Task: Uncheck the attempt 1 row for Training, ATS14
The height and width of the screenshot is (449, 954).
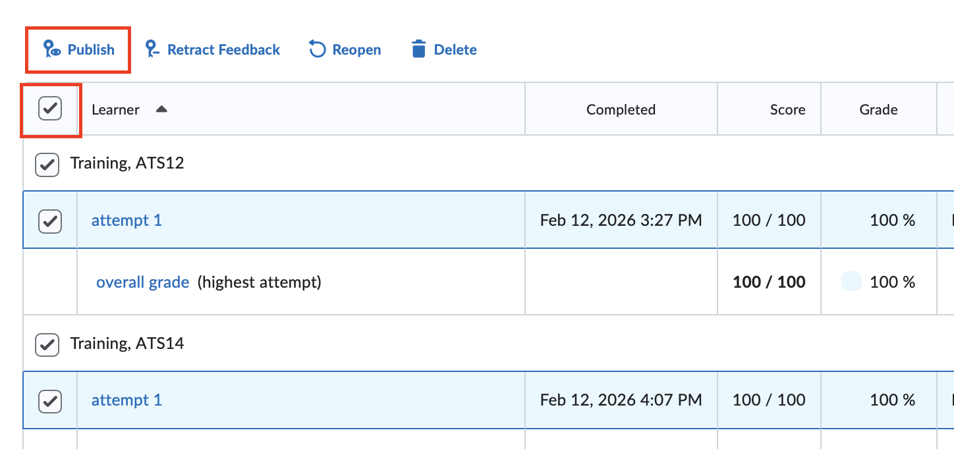Action: pyautogui.click(x=49, y=400)
